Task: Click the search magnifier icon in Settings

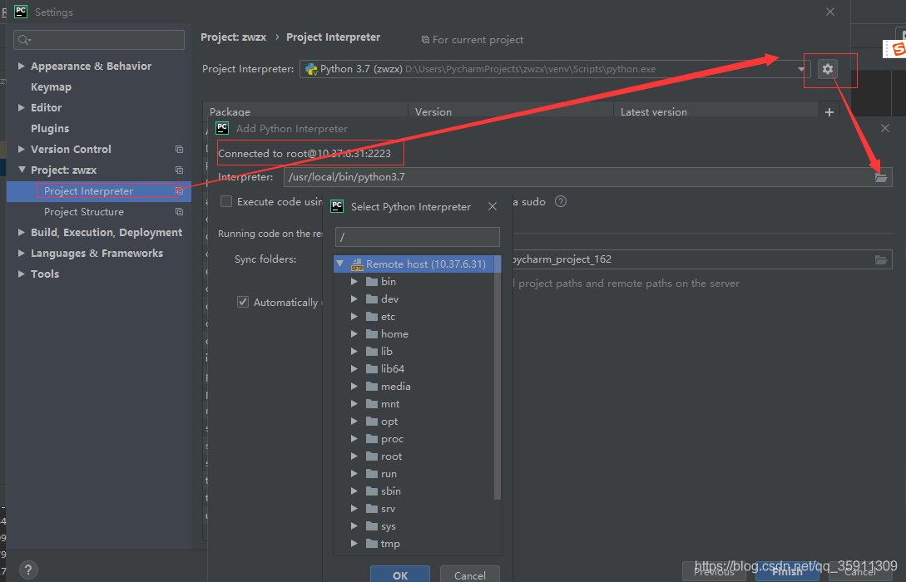Action: (24, 40)
